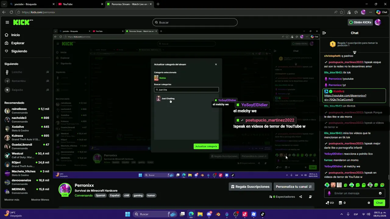Switch to youtube - Búsqueda tab

click(32, 4)
